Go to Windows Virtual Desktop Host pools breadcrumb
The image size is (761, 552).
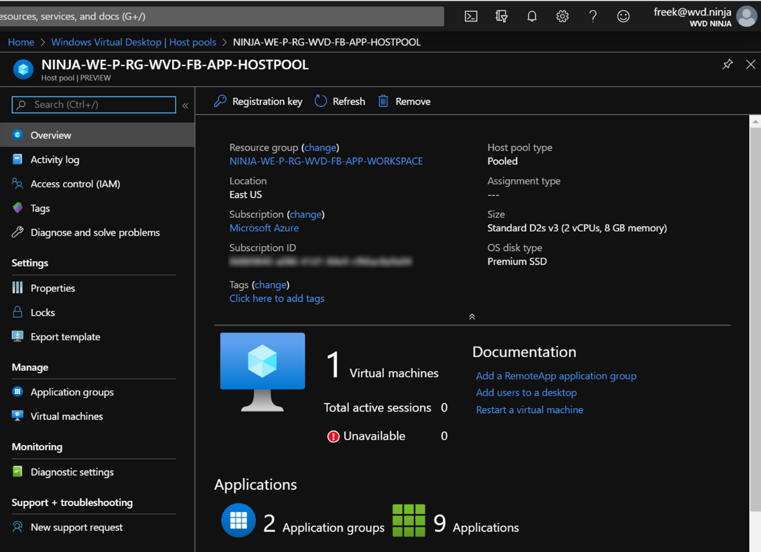133,42
